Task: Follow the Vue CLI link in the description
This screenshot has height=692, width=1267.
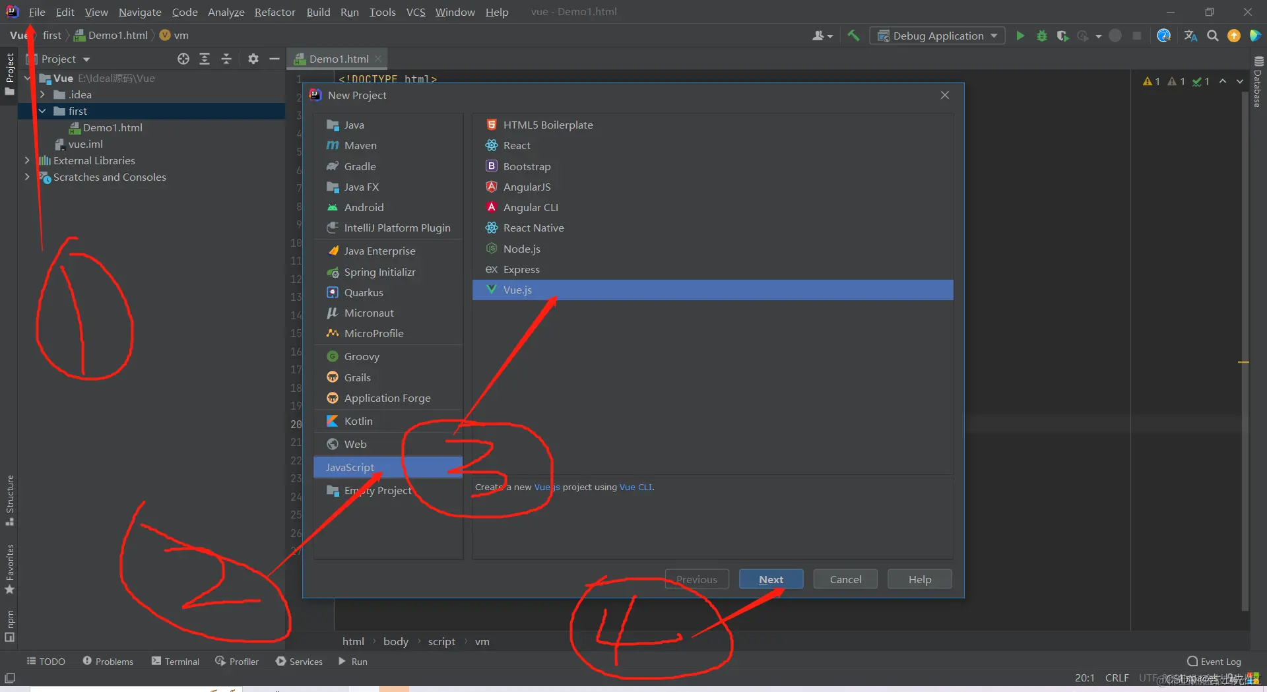Action: point(635,487)
